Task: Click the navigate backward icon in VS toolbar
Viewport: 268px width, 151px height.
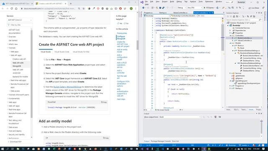Action: (143, 8)
